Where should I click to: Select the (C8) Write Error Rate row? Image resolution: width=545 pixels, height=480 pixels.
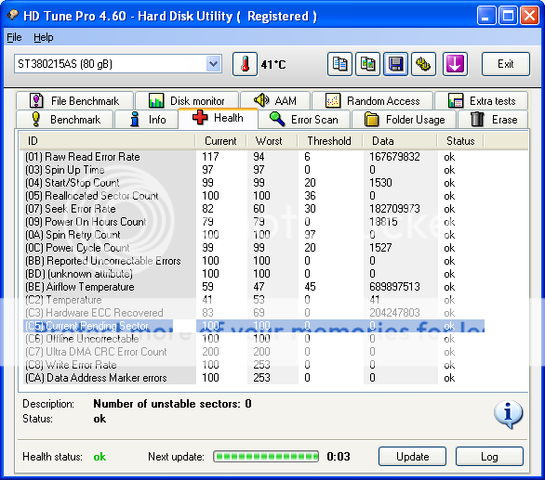[254, 365]
